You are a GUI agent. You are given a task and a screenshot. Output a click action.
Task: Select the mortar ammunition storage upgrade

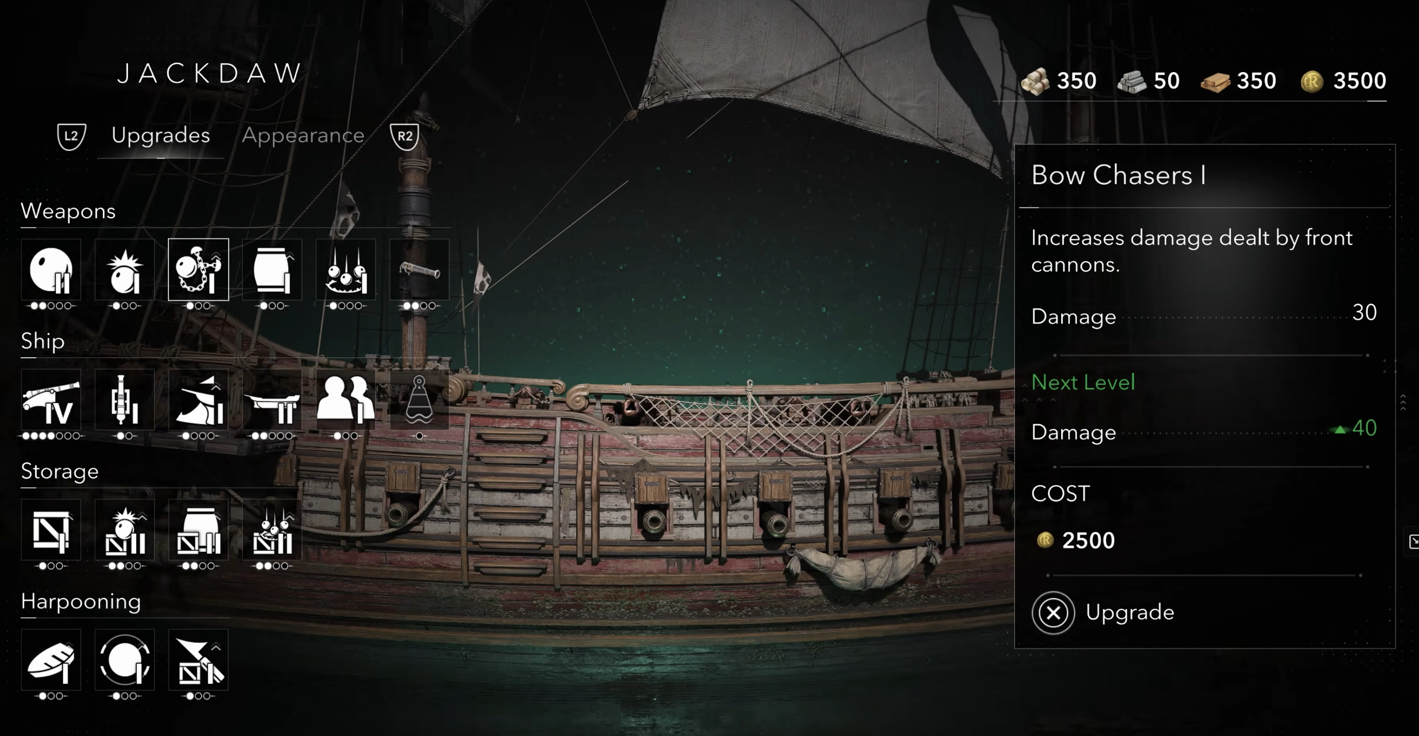point(272,530)
